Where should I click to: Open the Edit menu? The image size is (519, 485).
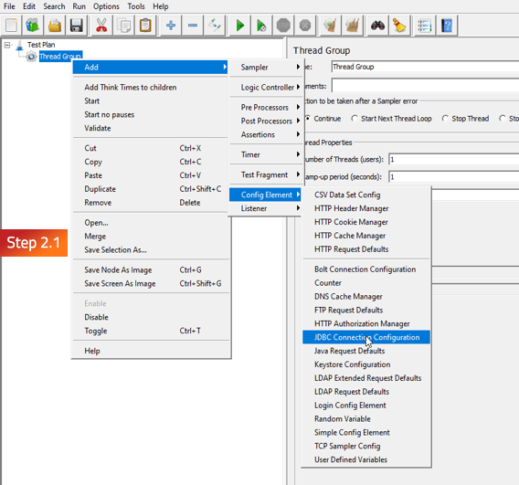[x=29, y=6]
